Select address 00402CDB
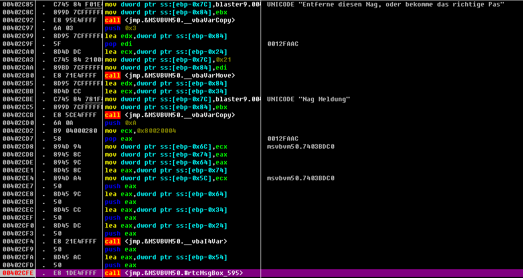This screenshot has width=523, height=278. [x=17, y=155]
